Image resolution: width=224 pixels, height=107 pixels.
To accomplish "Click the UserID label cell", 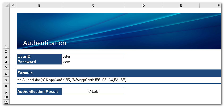I will coord(39,57).
